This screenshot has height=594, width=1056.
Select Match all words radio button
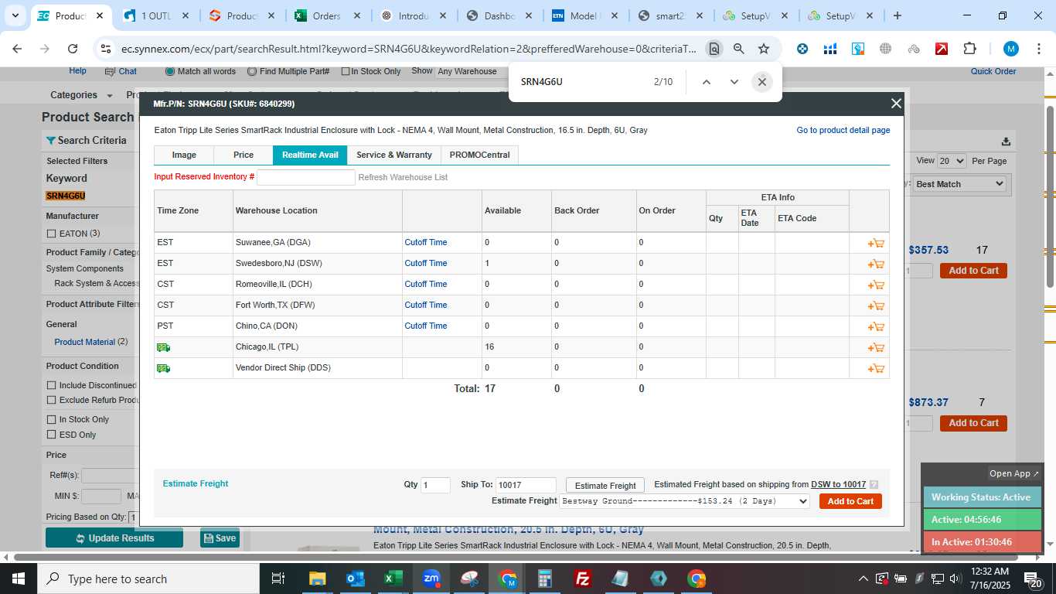coord(170,71)
